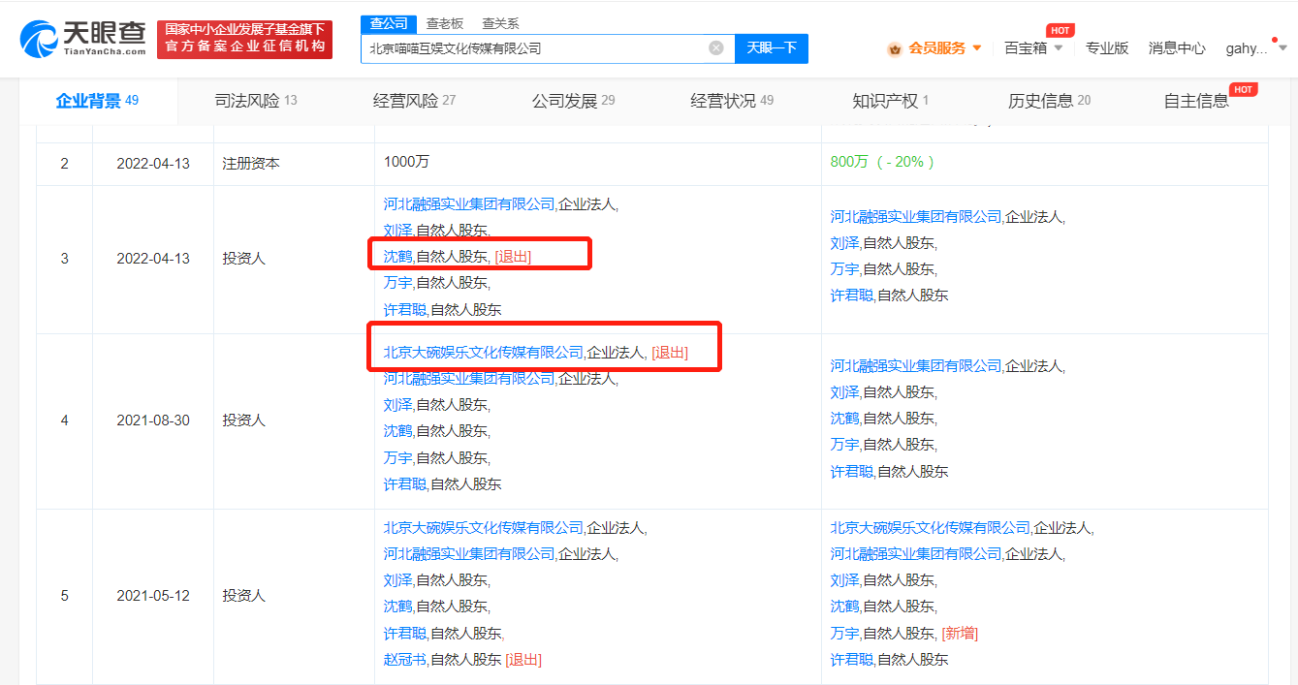Screen dimensions: 1298x685
Task: Select the 历史信息 tab
Action: (x=1049, y=101)
